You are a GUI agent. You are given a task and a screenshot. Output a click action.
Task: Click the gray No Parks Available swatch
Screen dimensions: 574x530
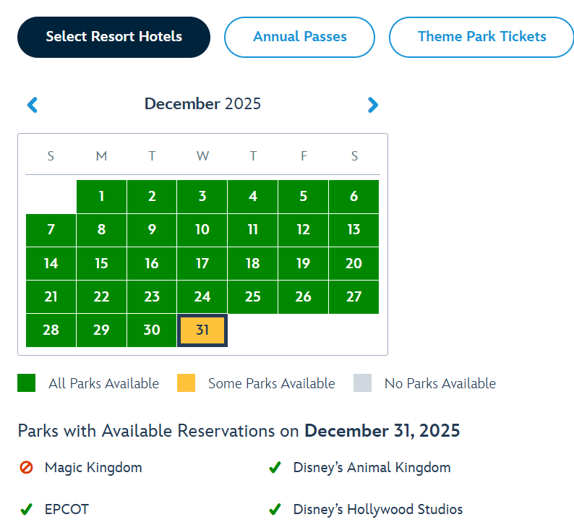click(362, 383)
